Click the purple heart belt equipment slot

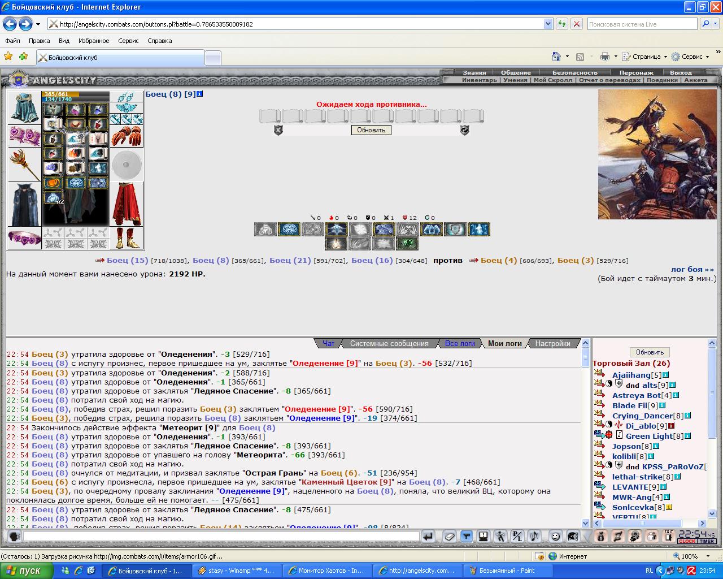tap(24, 238)
